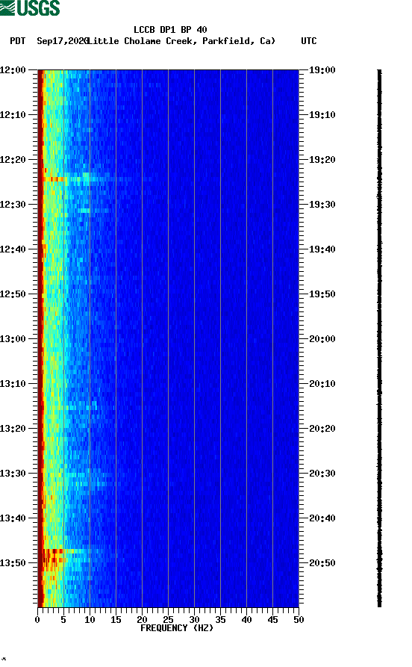Click the 13:20 PDT time label
The image size is (412, 667).
[x=13, y=429]
